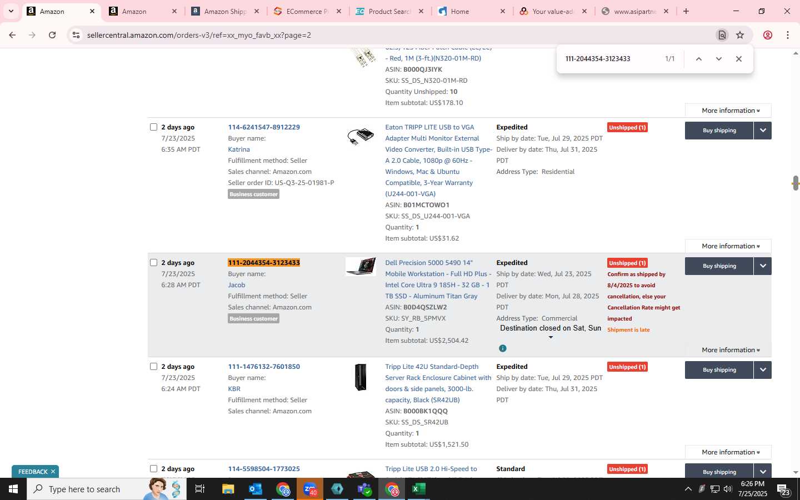Click the Windows taskbar search box

coord(107,489)
